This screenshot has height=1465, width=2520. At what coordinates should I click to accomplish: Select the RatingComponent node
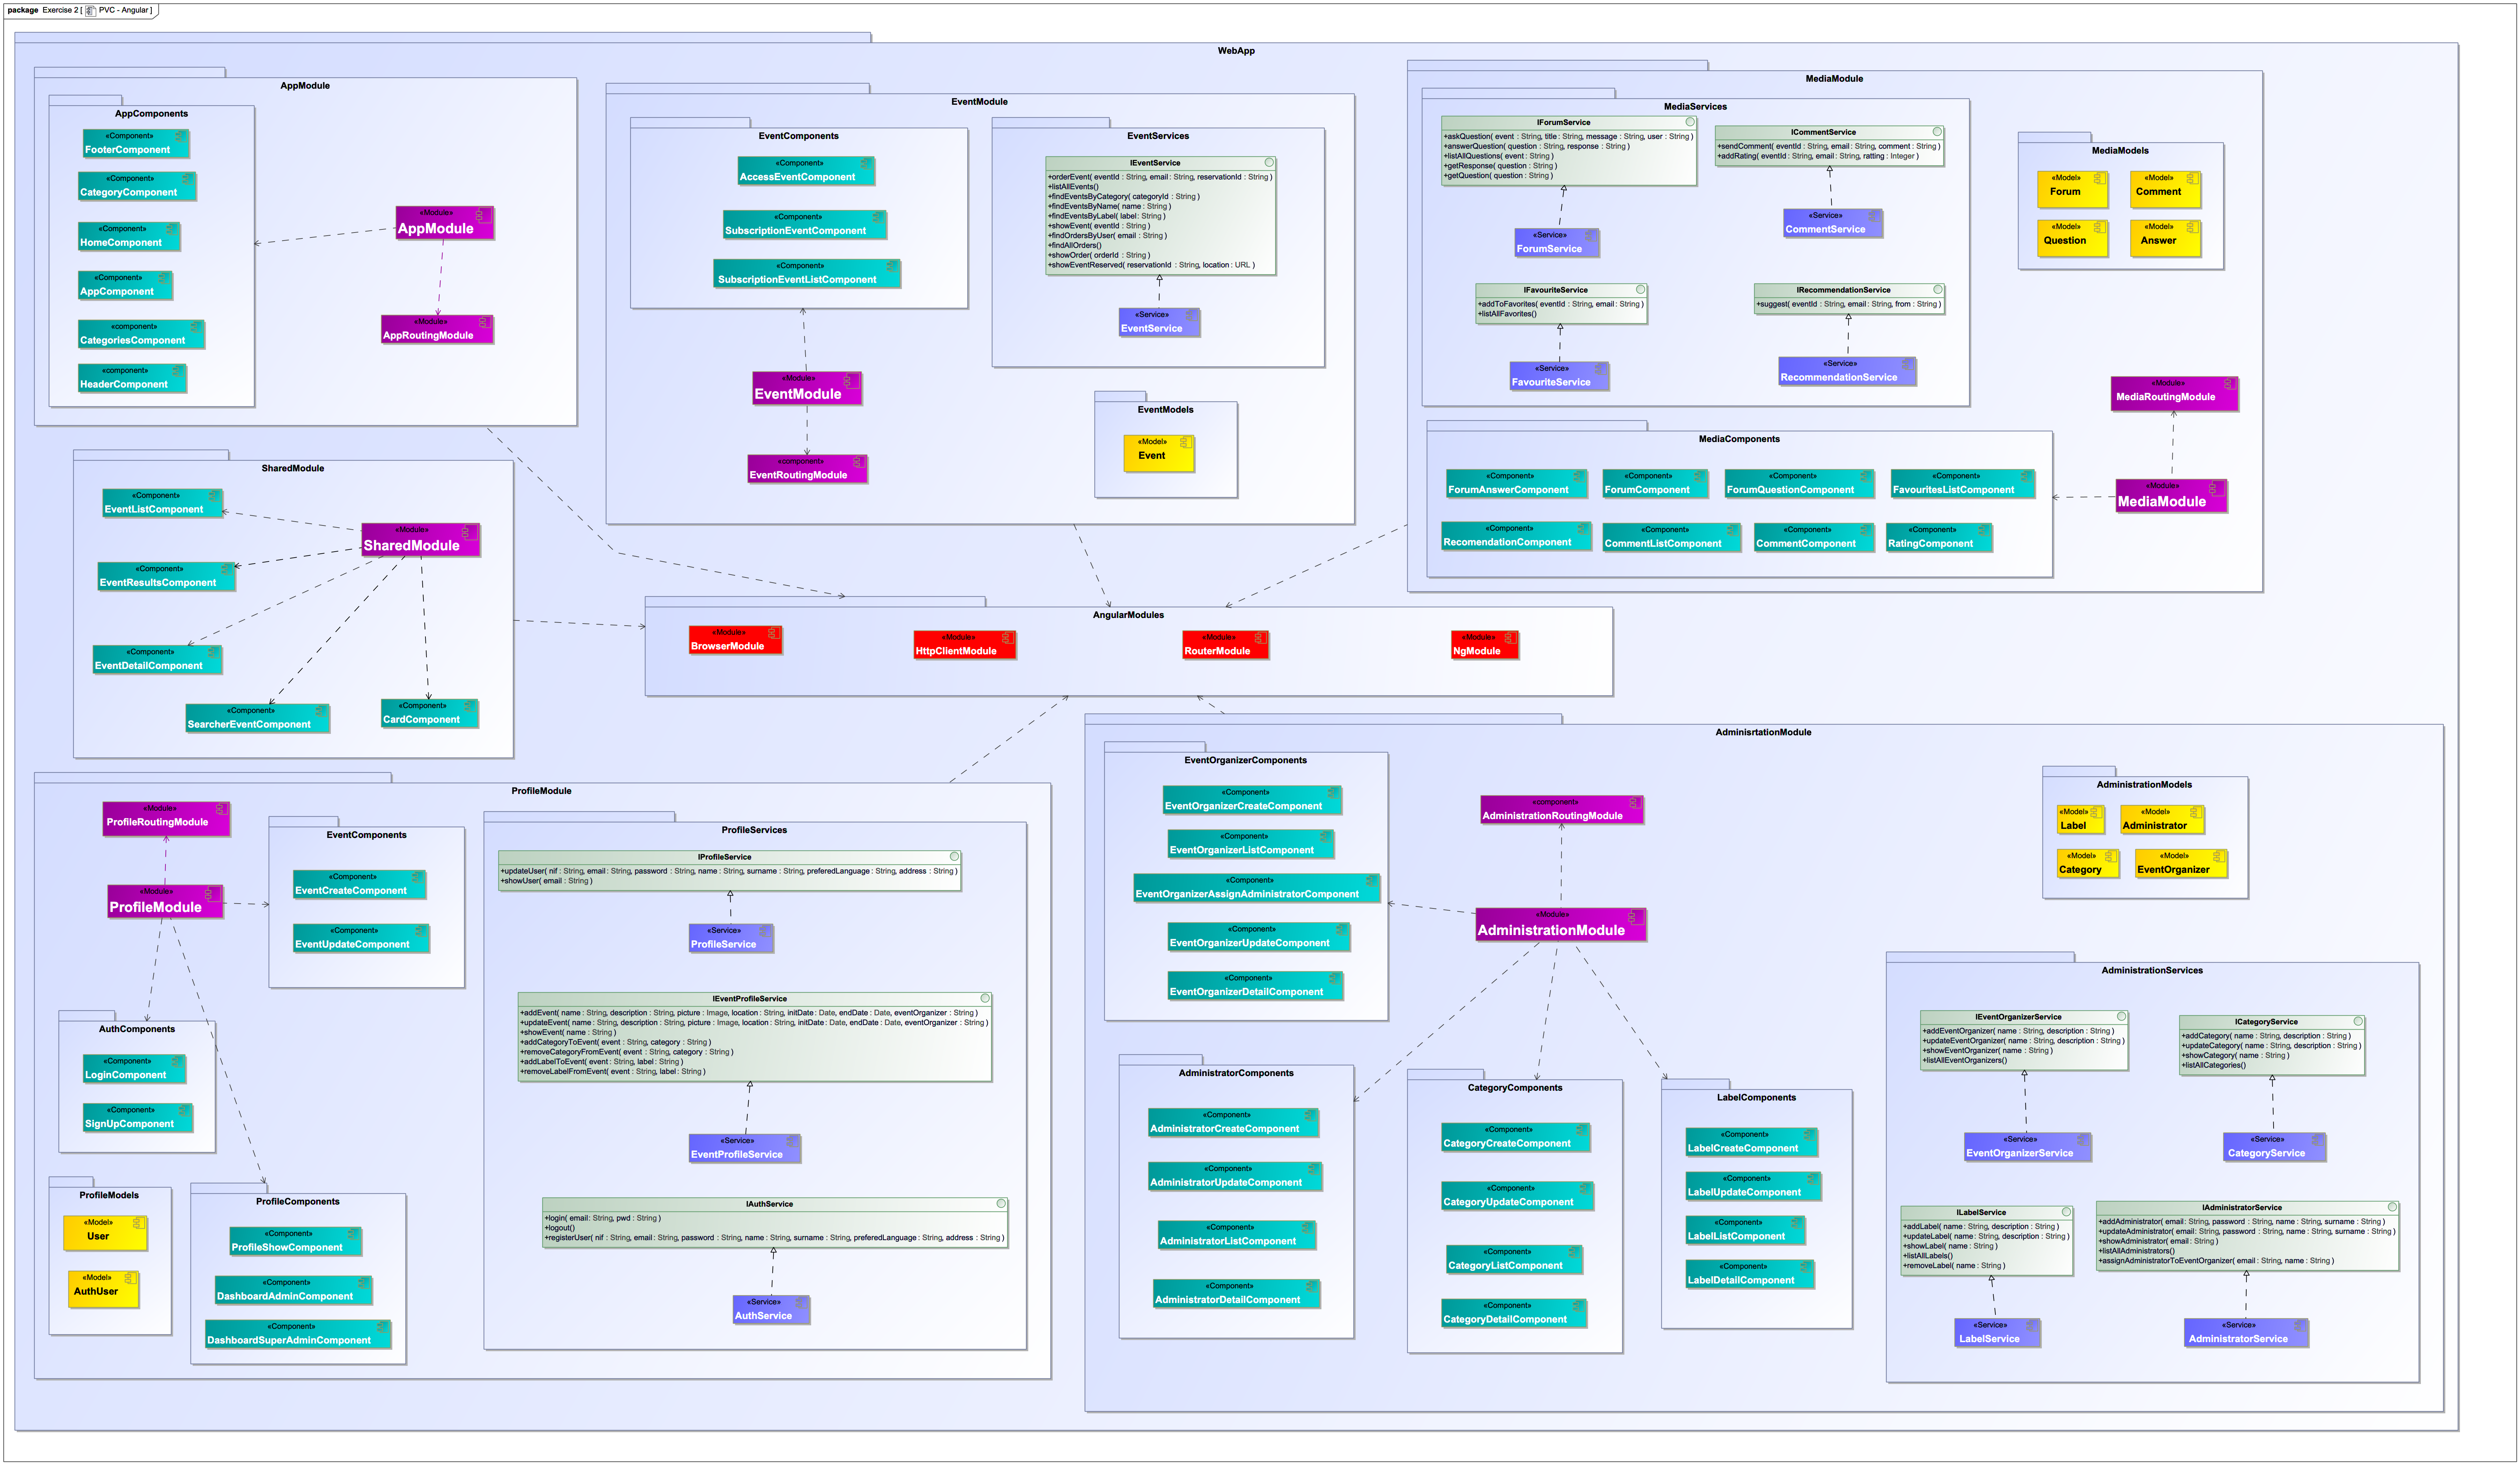[1939, 538]
